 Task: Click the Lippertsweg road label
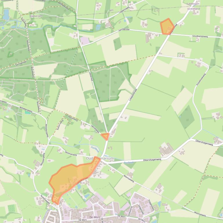(x=124, y=10)
